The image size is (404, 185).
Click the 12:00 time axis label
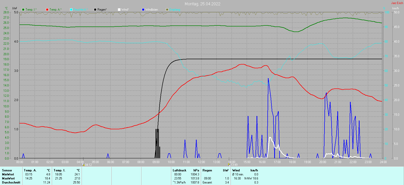point(201,162)
